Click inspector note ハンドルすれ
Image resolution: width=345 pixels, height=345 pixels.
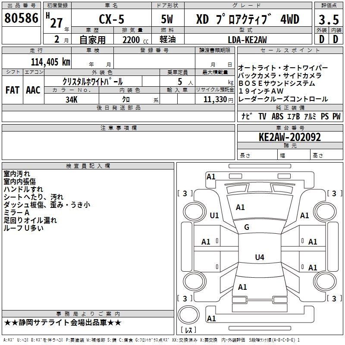(23, 189)
